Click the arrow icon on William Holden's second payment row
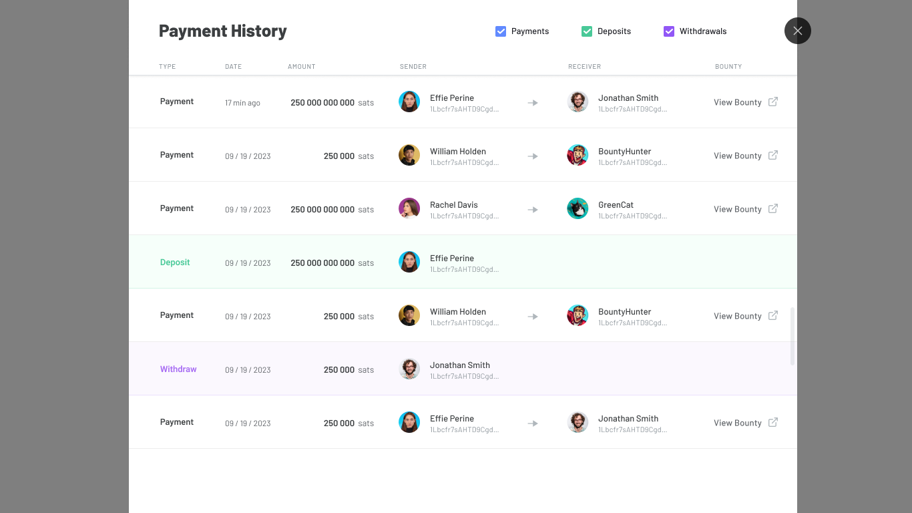The width and height of the screenshot is (912, 513). [532, 316]
